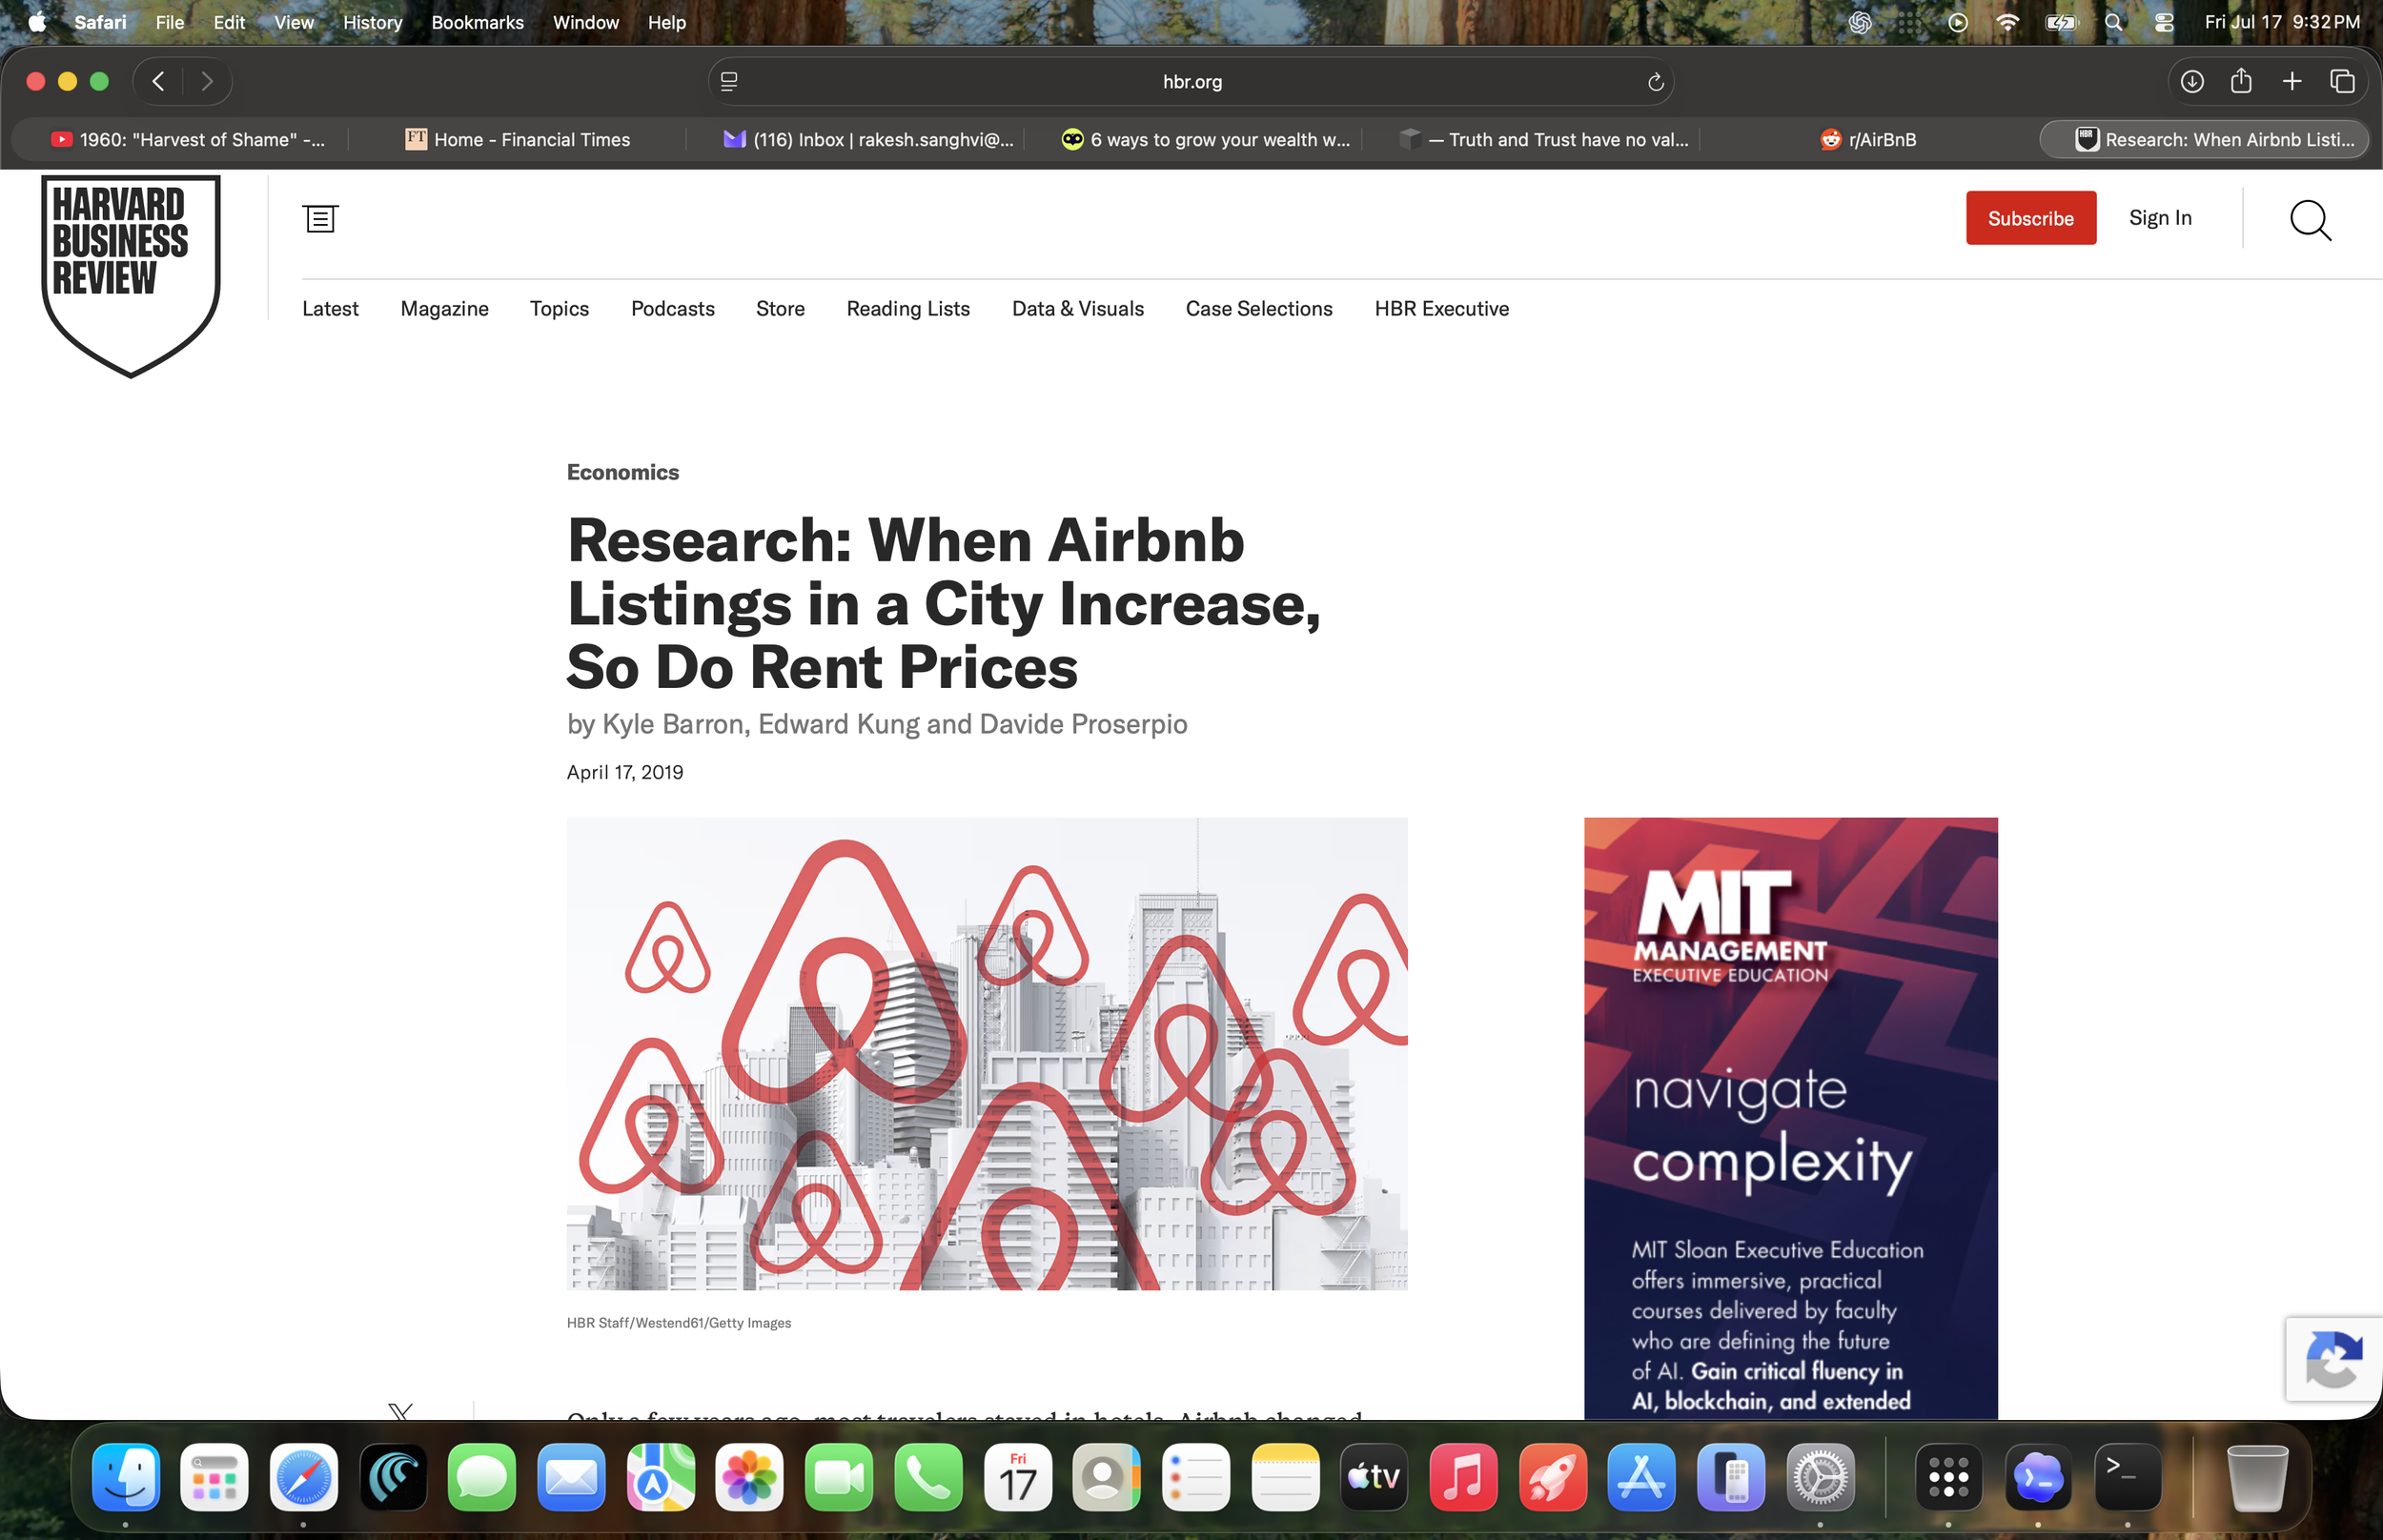
Task: Open Launchpad from the Dock
Action: tap(214, 1477)
